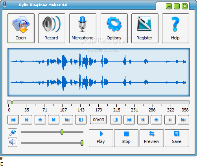The image size is (197, 167).
Task: Click the 71 mark on the time ruler
Action: click(x=45, y=110)
